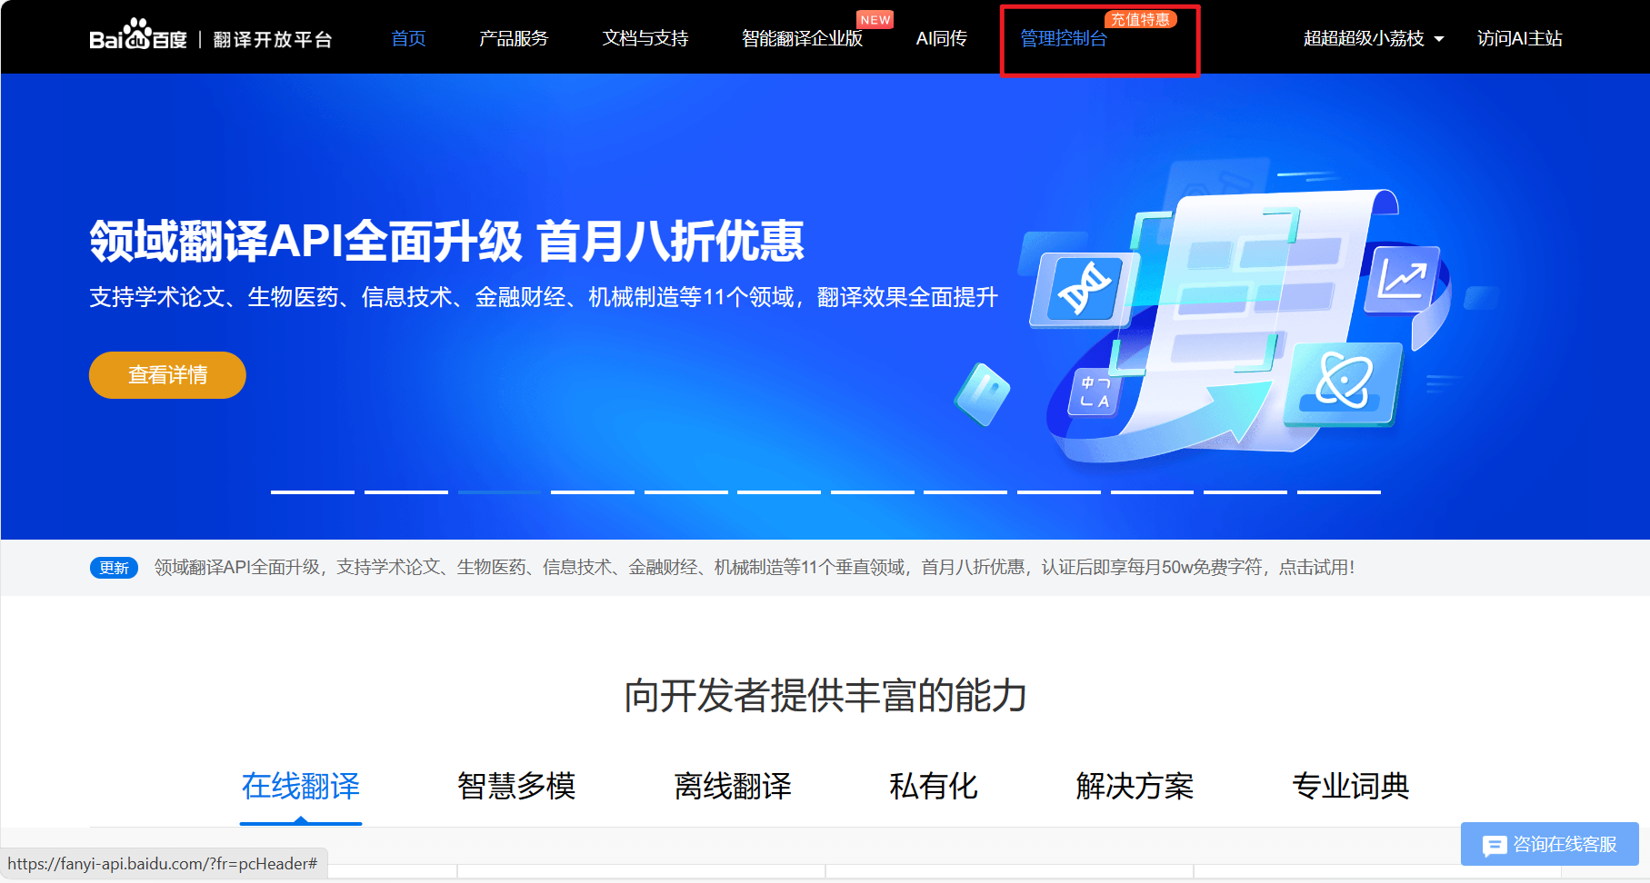
Task: Open the 产品服务 menu
Action: (x=512, y=38)
